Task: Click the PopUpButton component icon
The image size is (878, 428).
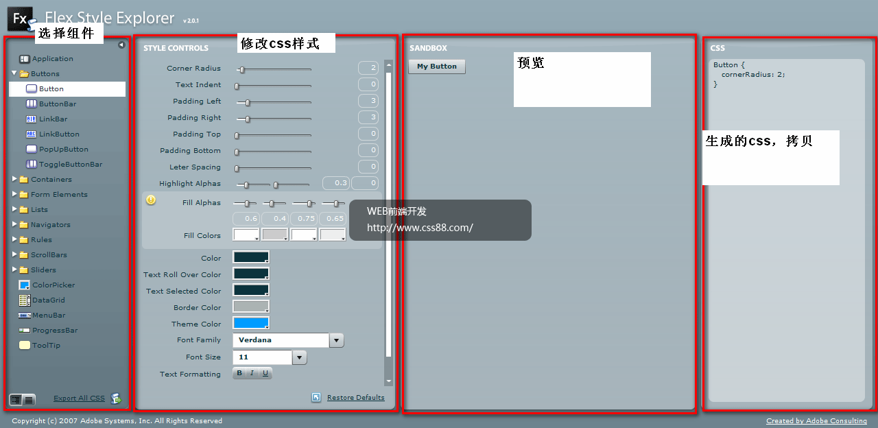Action: [x=32, y=150]
